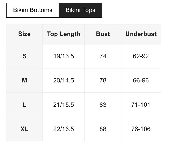Image resolution: width=195 pixels, height=146 pixels.
Task: Click the 22/16.5 top length cell
Action: tap(64, 129)
